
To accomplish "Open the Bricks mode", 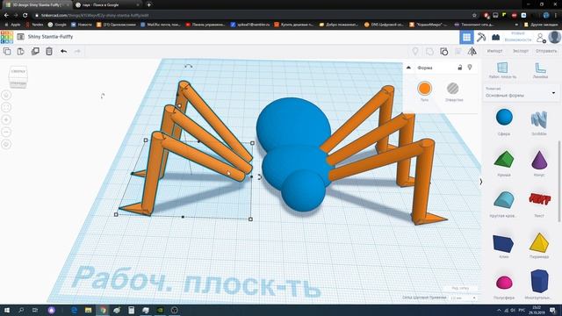I will point(495,37).
